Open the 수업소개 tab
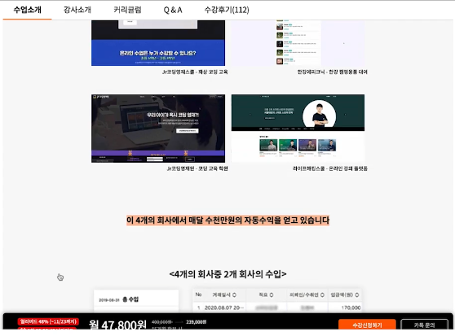This screenshot has width=455, height=336. (27, 10)
